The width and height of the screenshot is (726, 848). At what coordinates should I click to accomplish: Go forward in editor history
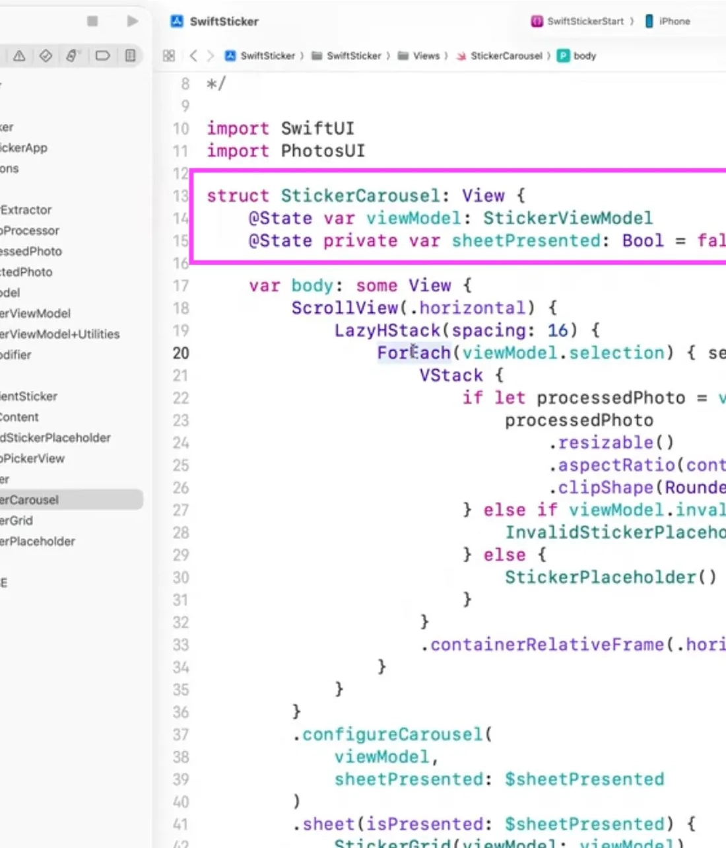click(211, 55)
